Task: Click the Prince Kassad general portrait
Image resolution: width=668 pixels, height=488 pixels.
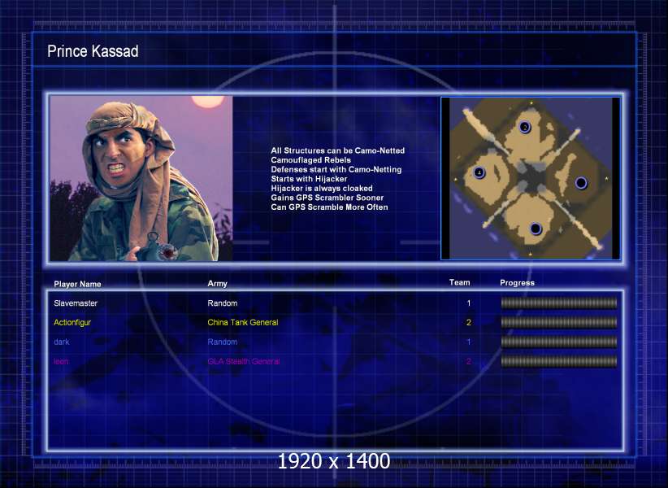Action: coord(141,178)
